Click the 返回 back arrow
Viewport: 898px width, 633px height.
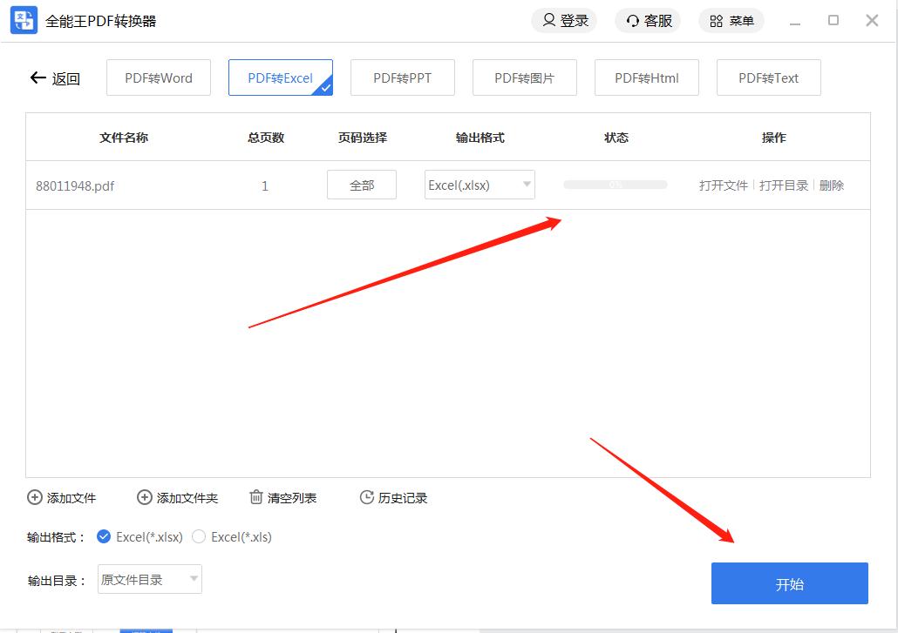click(37, 78)
